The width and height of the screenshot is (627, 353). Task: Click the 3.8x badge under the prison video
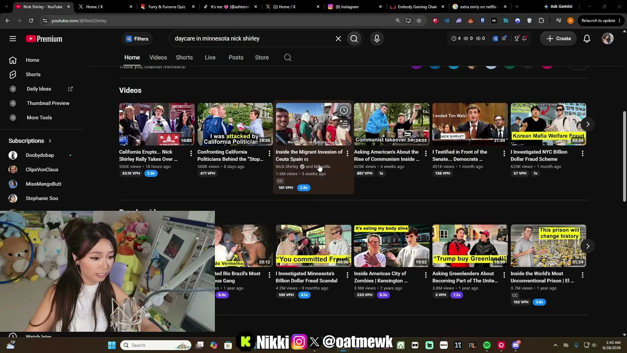pyautogui.click(x=539, y=302)
